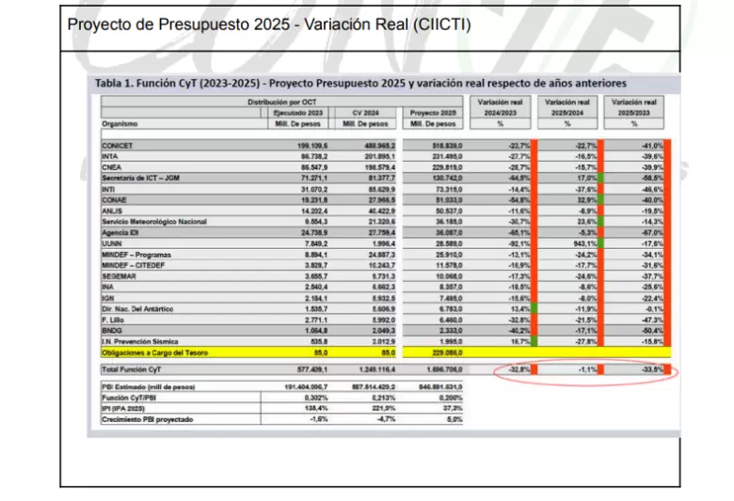The image size is (734, 501).
Task: Select the 'Servicio Meteorológico Nacional' row label
Action: pyautogui.click(x=154, y=222)
